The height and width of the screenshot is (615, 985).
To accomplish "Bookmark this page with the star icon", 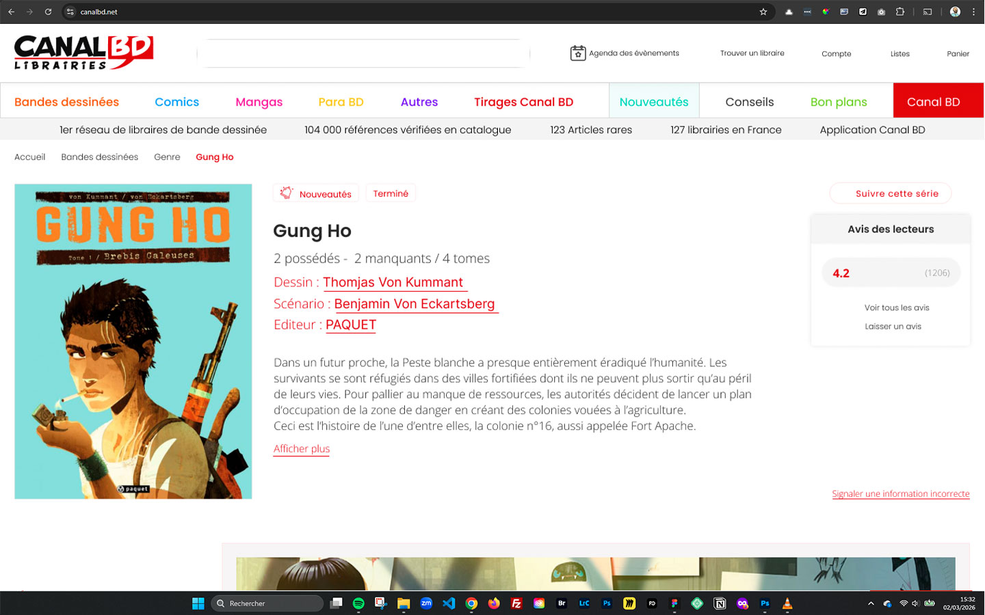I will pyautogui.click(x=763, y=12).
